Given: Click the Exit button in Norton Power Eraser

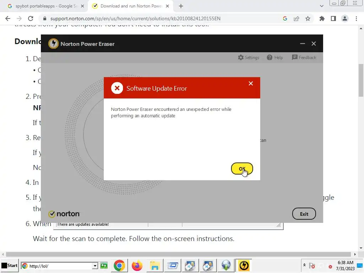Looking at the screenshot, I should pos(304,214).
